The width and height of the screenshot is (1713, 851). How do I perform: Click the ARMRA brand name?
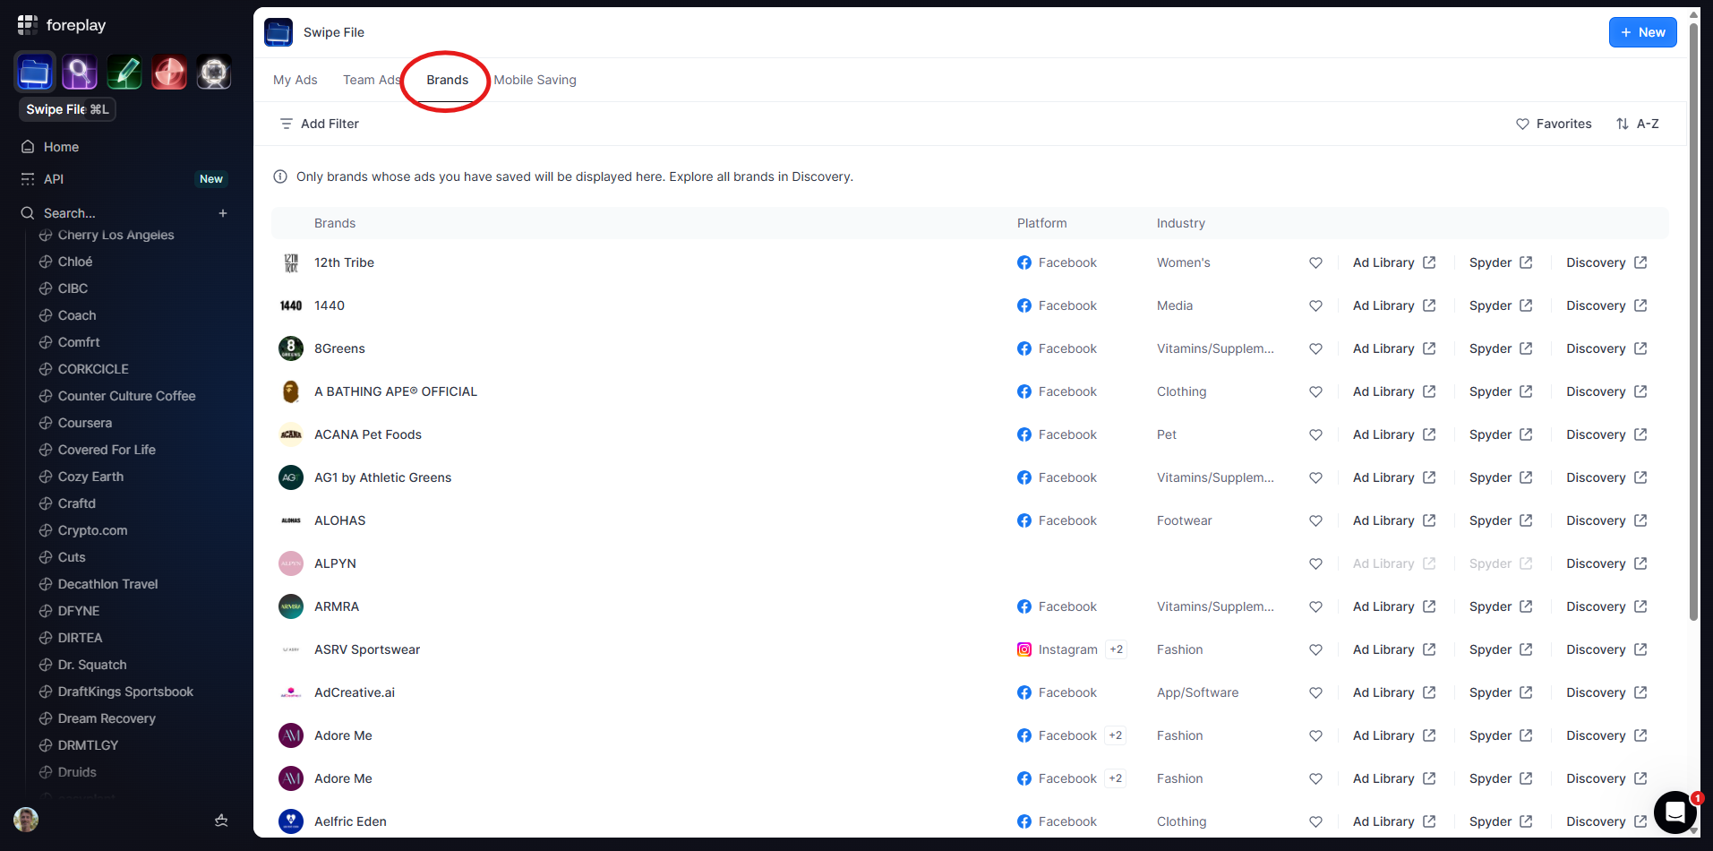coord(337,606)
